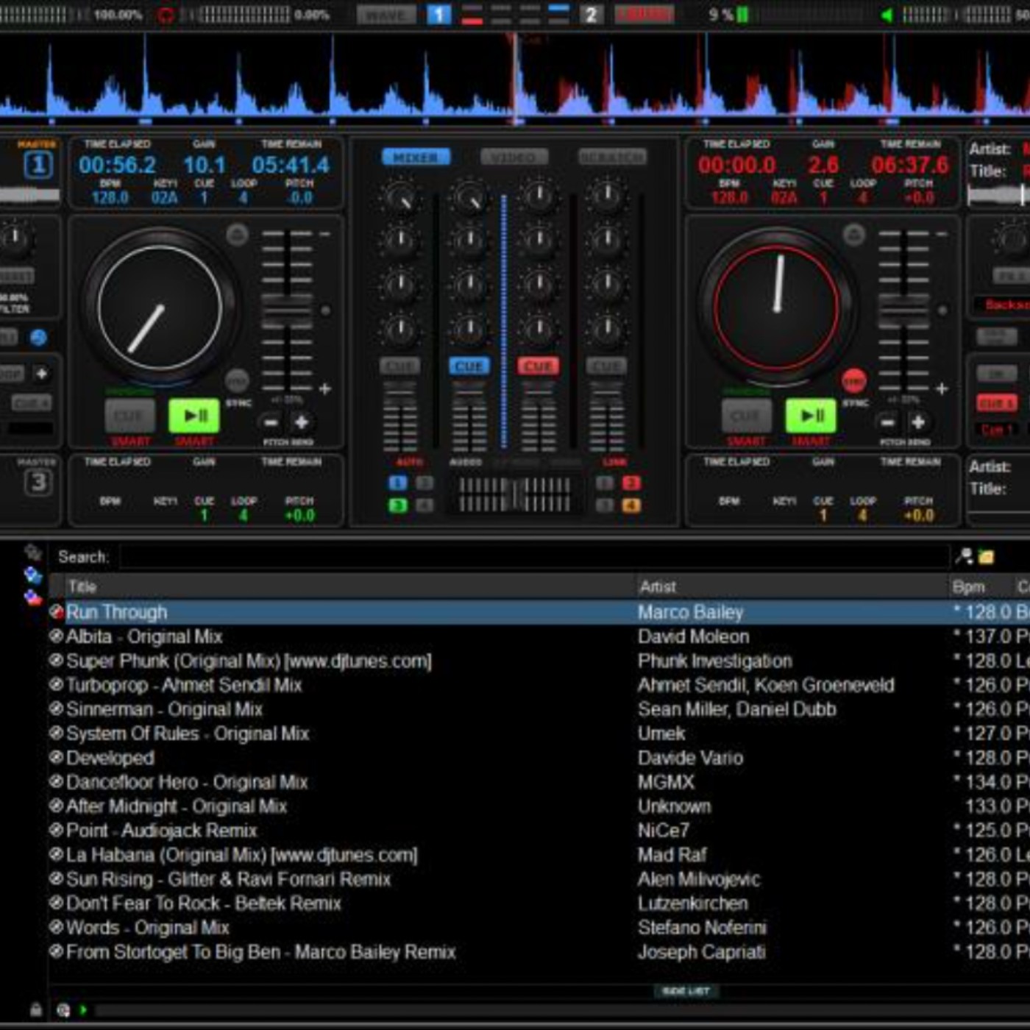Toggle the green channel 3 assign button
The width and height of the screenshot is (1030, 1030).
point(397,505)
